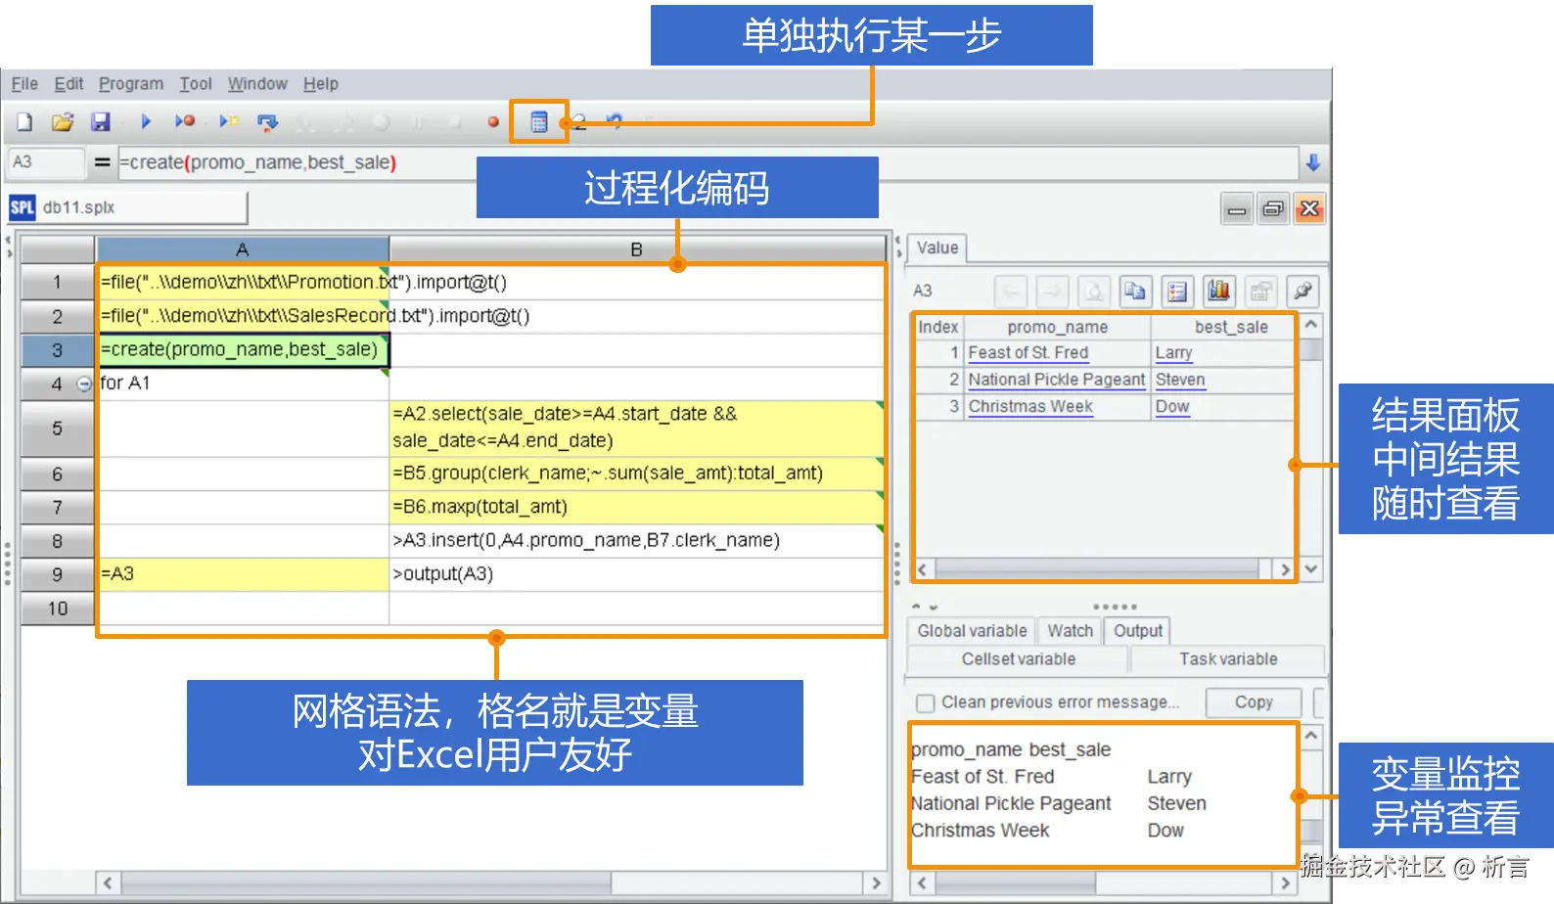Click grid horizontal scrollbar left arrow
Viewport: 1554px width, 904px height.
(x=108, y=882)
